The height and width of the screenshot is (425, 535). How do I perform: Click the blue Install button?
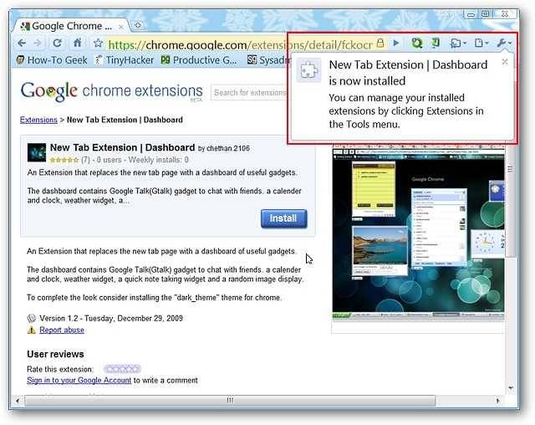coord(284,218)
